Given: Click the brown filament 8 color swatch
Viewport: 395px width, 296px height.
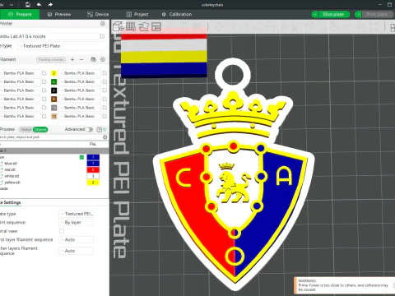Looking at the screenshot, I should coord(54,99).
